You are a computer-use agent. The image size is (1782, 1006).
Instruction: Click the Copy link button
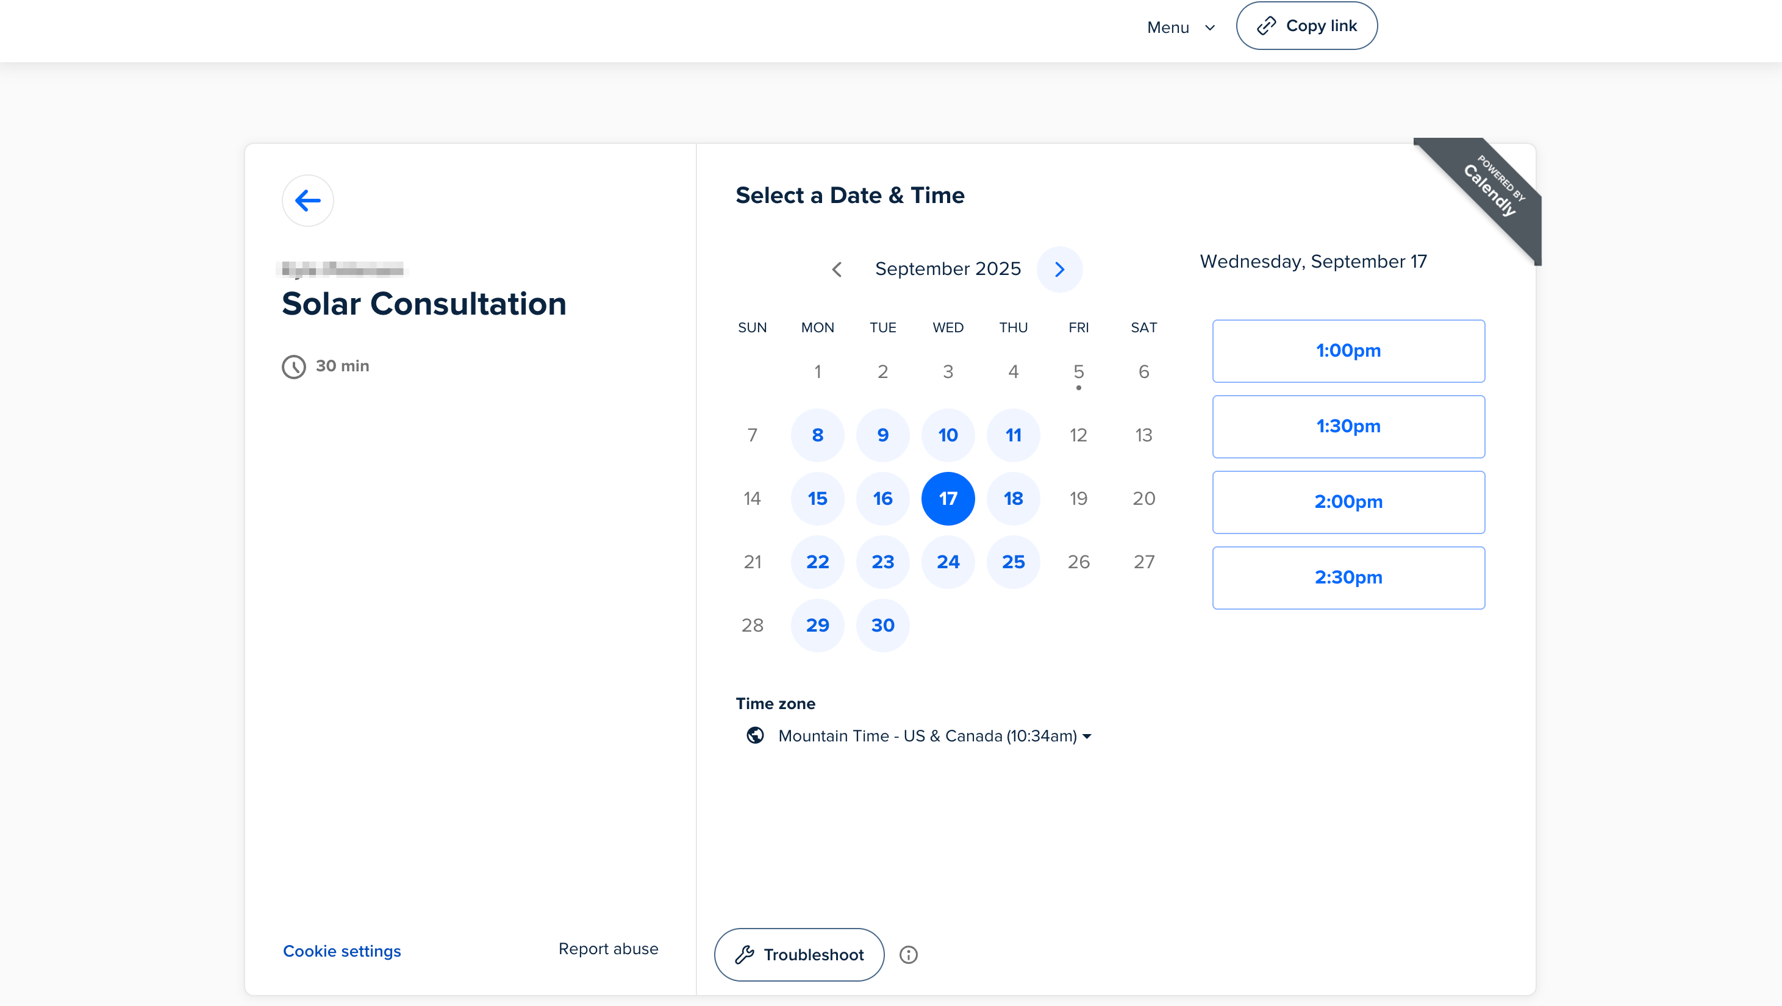coord(1306,26)
